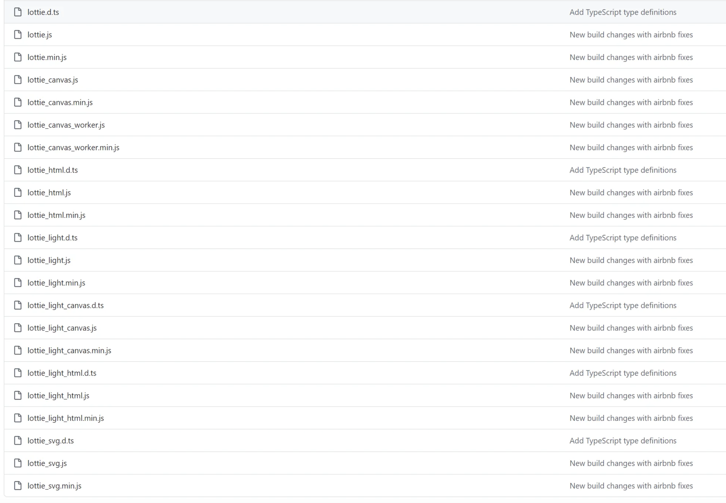
Task: Click file icon beside lottie_light.js
Action: coord(18,260)
